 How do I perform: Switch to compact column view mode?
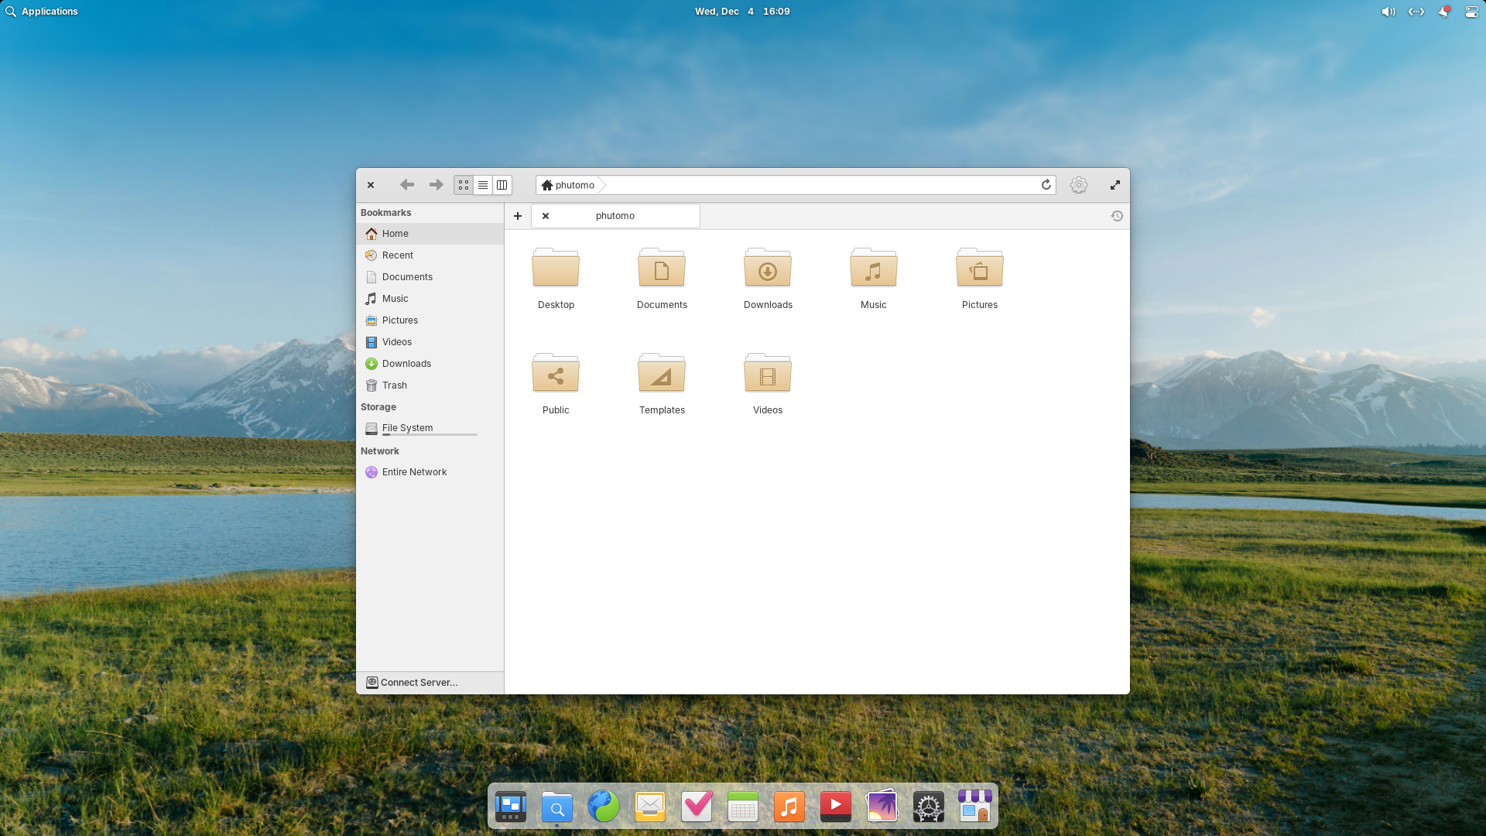[502, 185]
